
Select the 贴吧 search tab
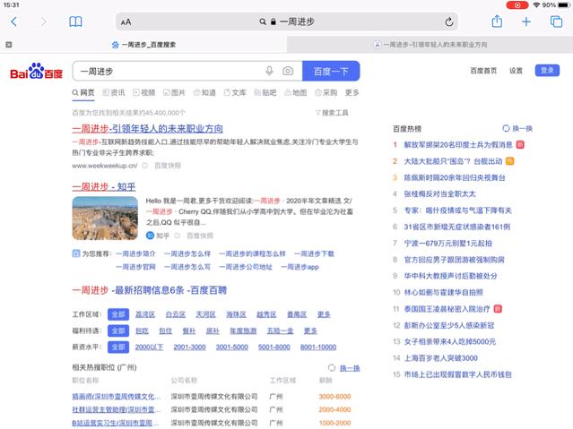click(265, 93)
